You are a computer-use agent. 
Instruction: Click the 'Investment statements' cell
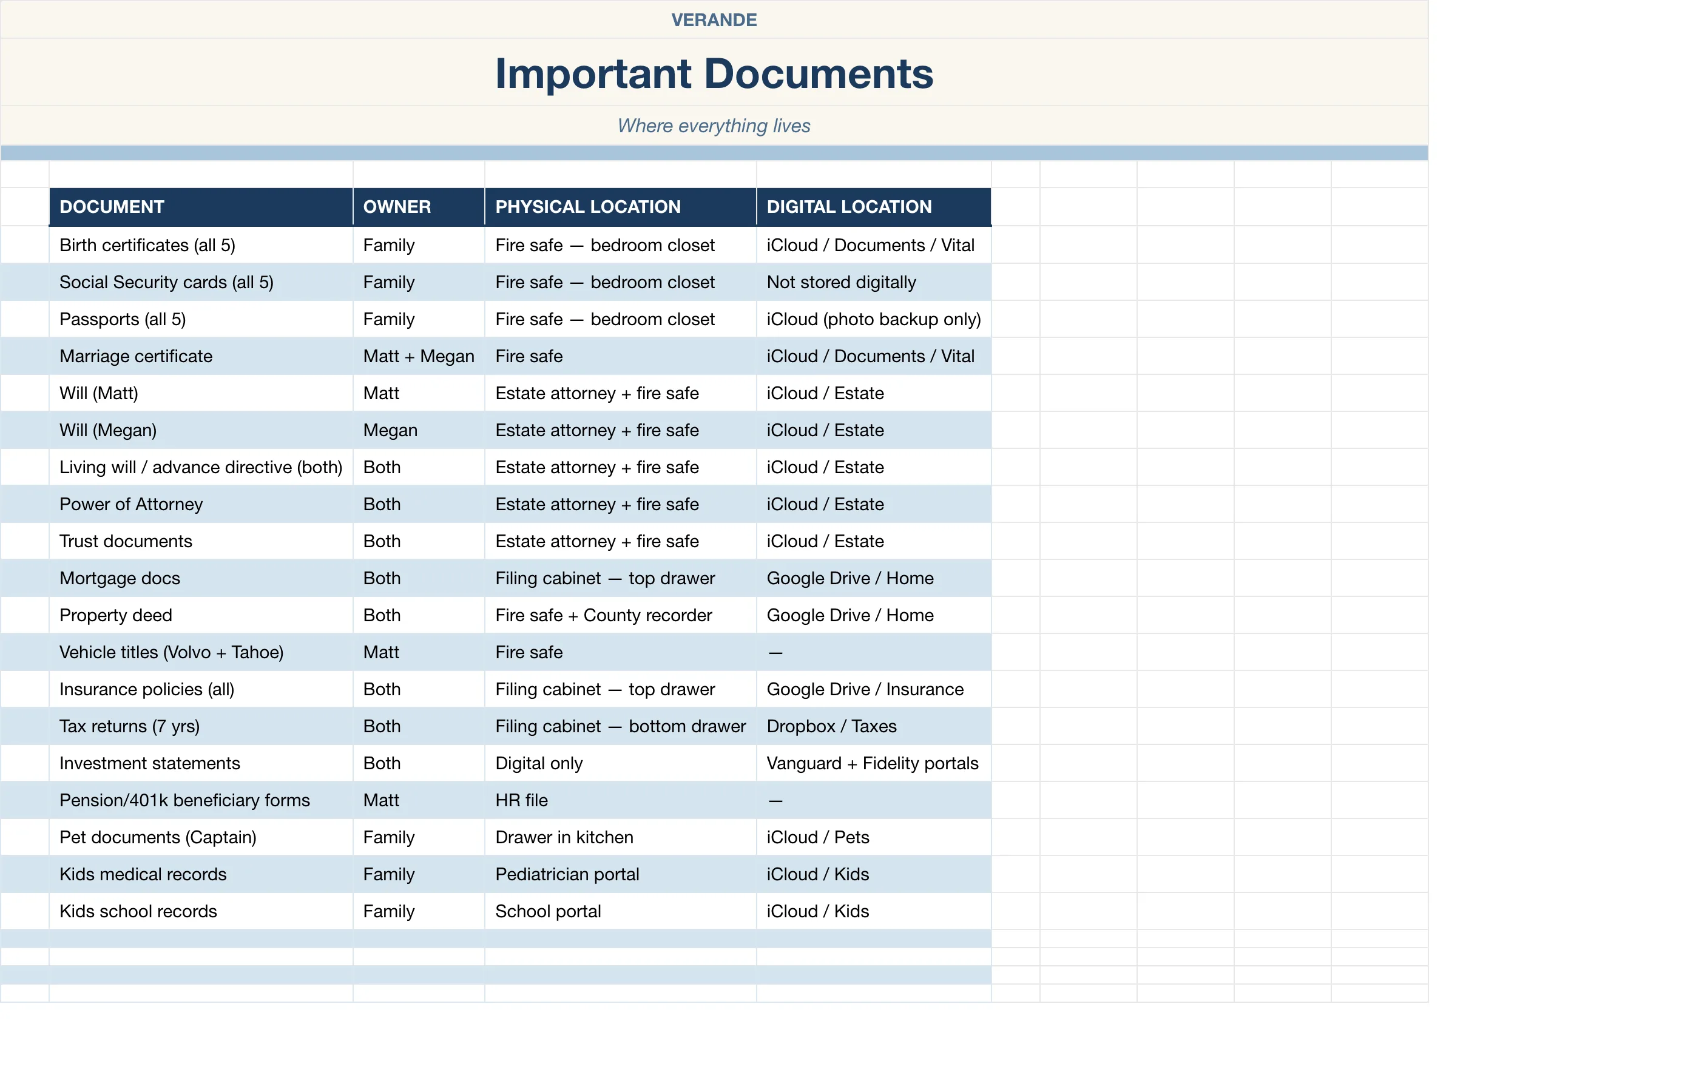(x=201, y=763)
